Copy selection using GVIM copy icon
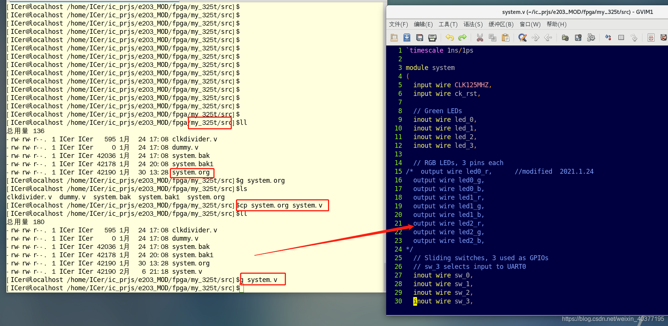Screen dimensions: 668x326 pos(493,38)
